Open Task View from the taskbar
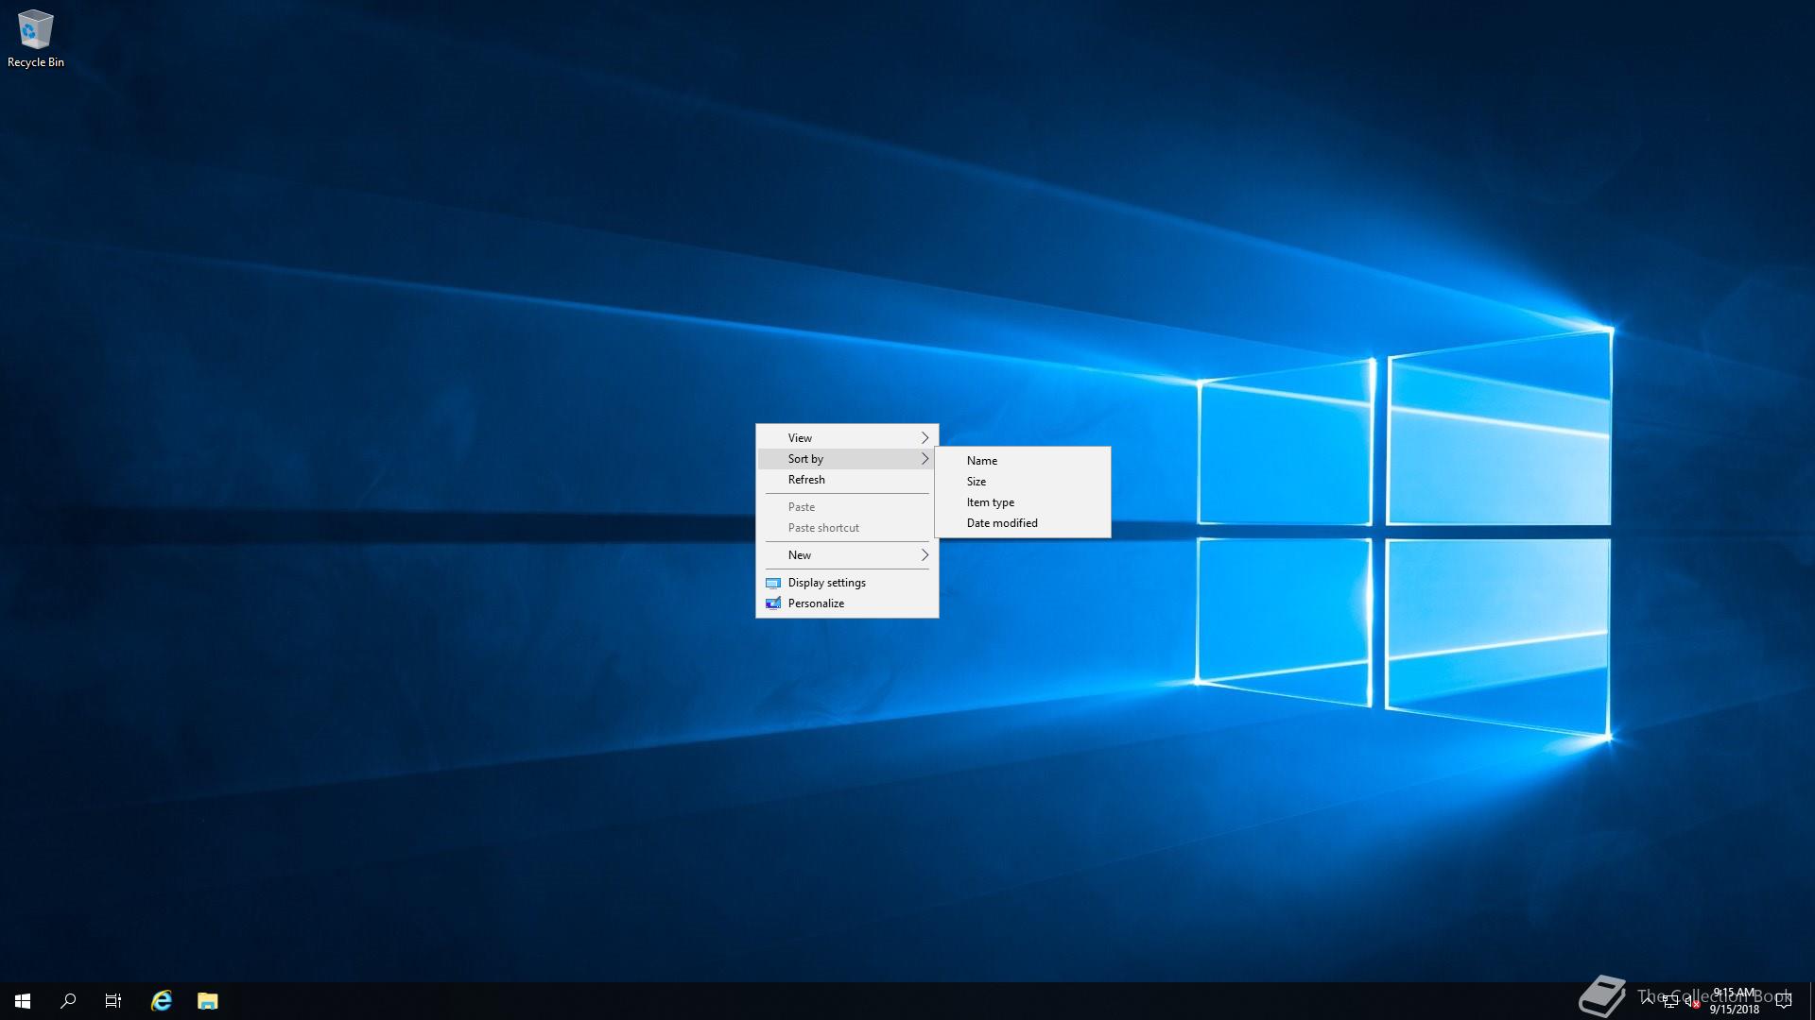This screenshot has height=1020, width=1815. pos(113,1001)
